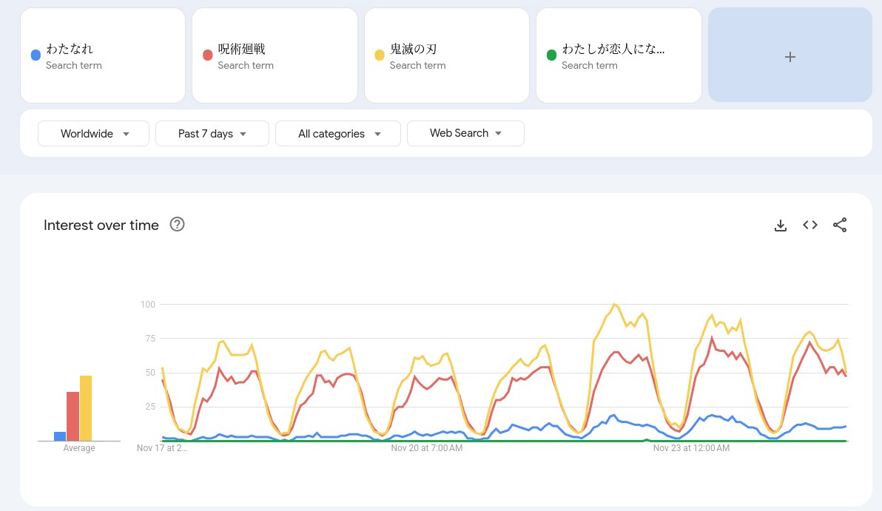
Task: Download the Interest over time data
Action: tap(780, 226)
